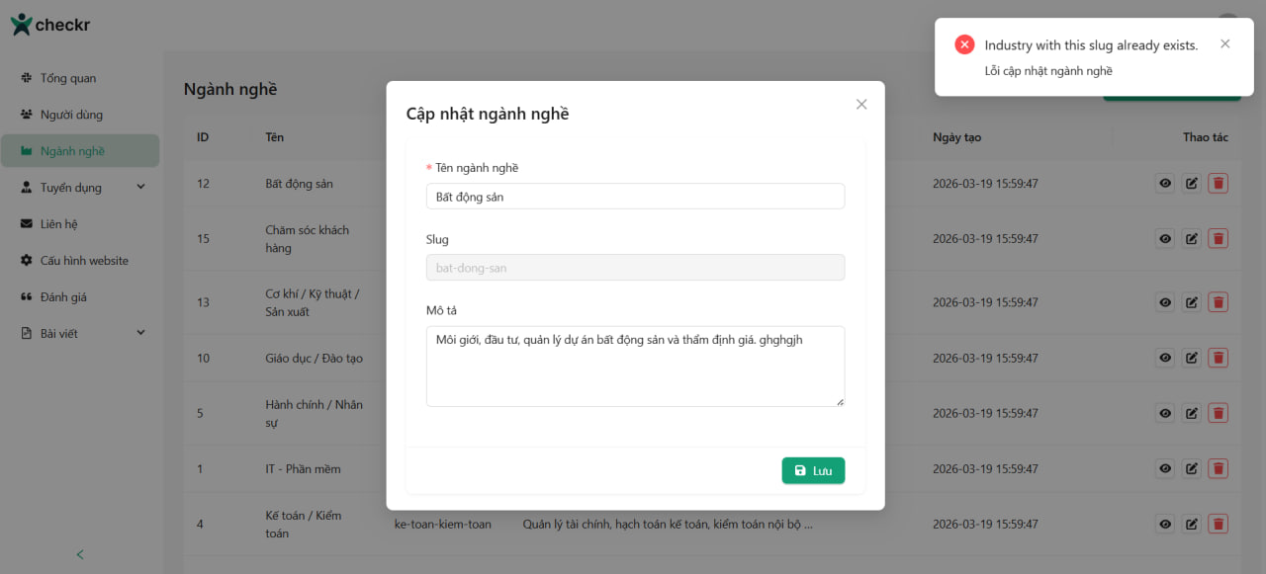Open Tổng quan in the sidebar
The height and width of the screenshot is (574, 1266).
point(67,78)
